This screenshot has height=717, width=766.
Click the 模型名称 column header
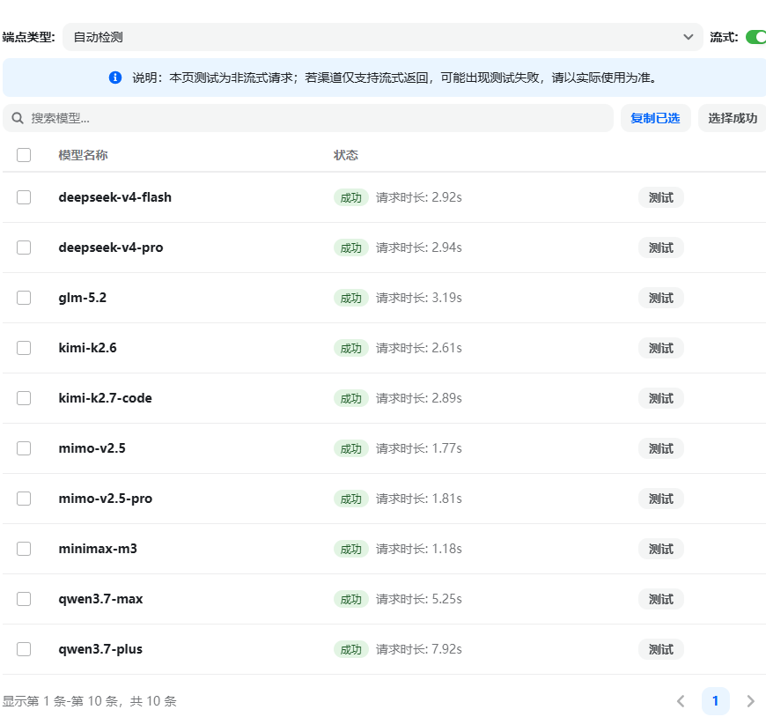(x=83, y=155)
